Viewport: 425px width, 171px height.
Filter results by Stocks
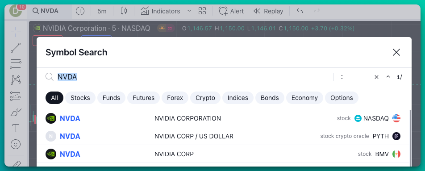(80, 98)
